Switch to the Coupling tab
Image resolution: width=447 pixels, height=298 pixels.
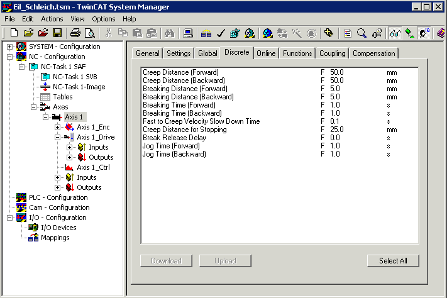332,53
